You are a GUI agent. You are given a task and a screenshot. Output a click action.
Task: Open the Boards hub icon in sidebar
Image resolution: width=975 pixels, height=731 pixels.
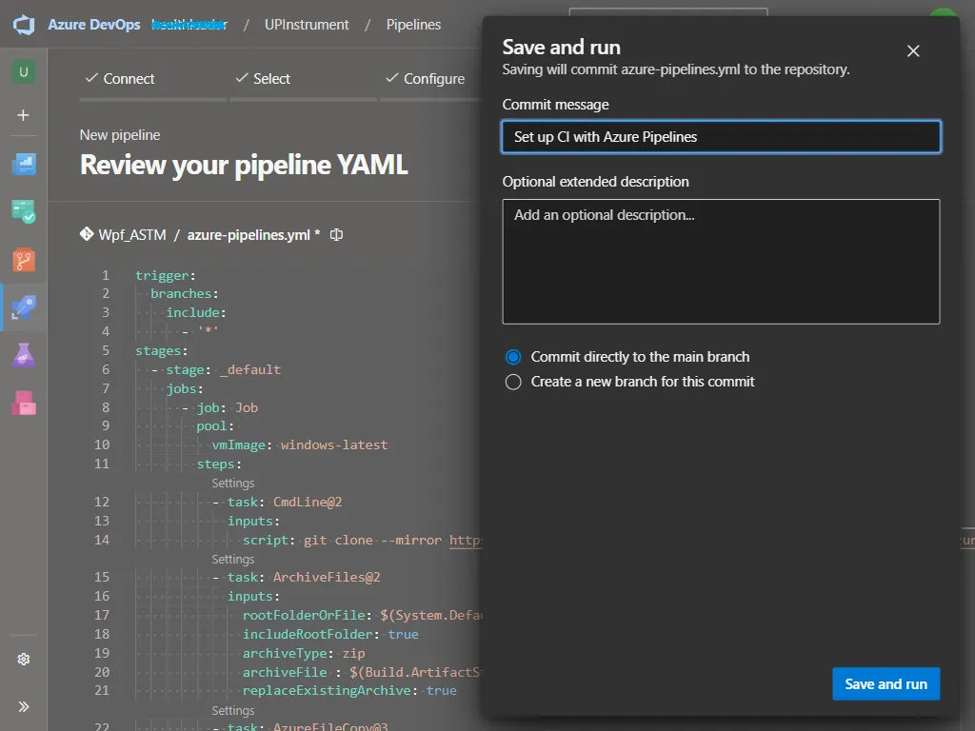pyautogui.click(x=24, y=211)
